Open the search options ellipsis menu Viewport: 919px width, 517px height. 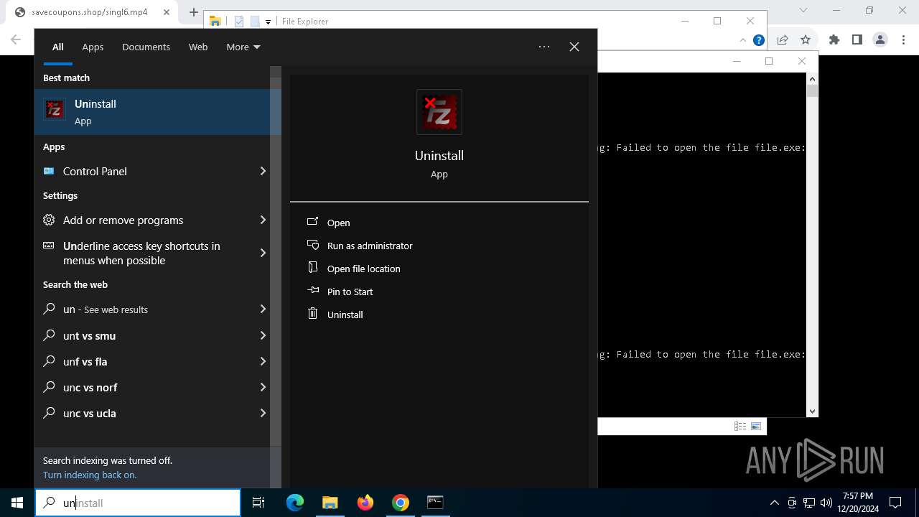[x=544, y=47]
